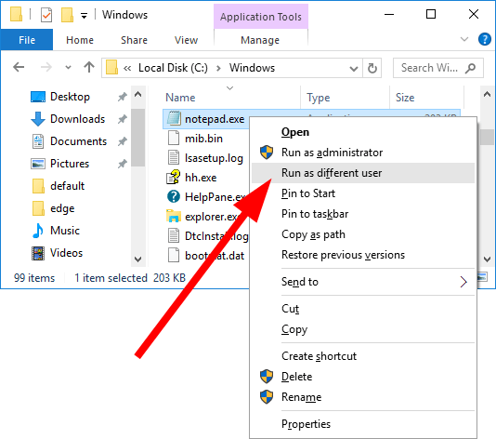Expand the breadcrumb arrow after Local Disk (C:)
This screenshot has width=496, height=439.
(x=218, y=68)
